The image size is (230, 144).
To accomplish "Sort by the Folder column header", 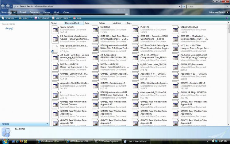I will [x=105, y=23].
